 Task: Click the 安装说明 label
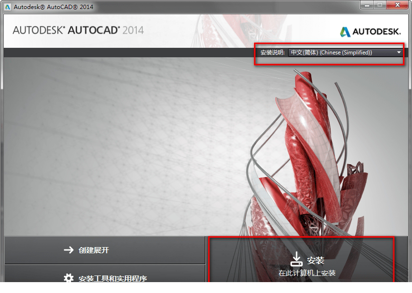pos(272,53)
